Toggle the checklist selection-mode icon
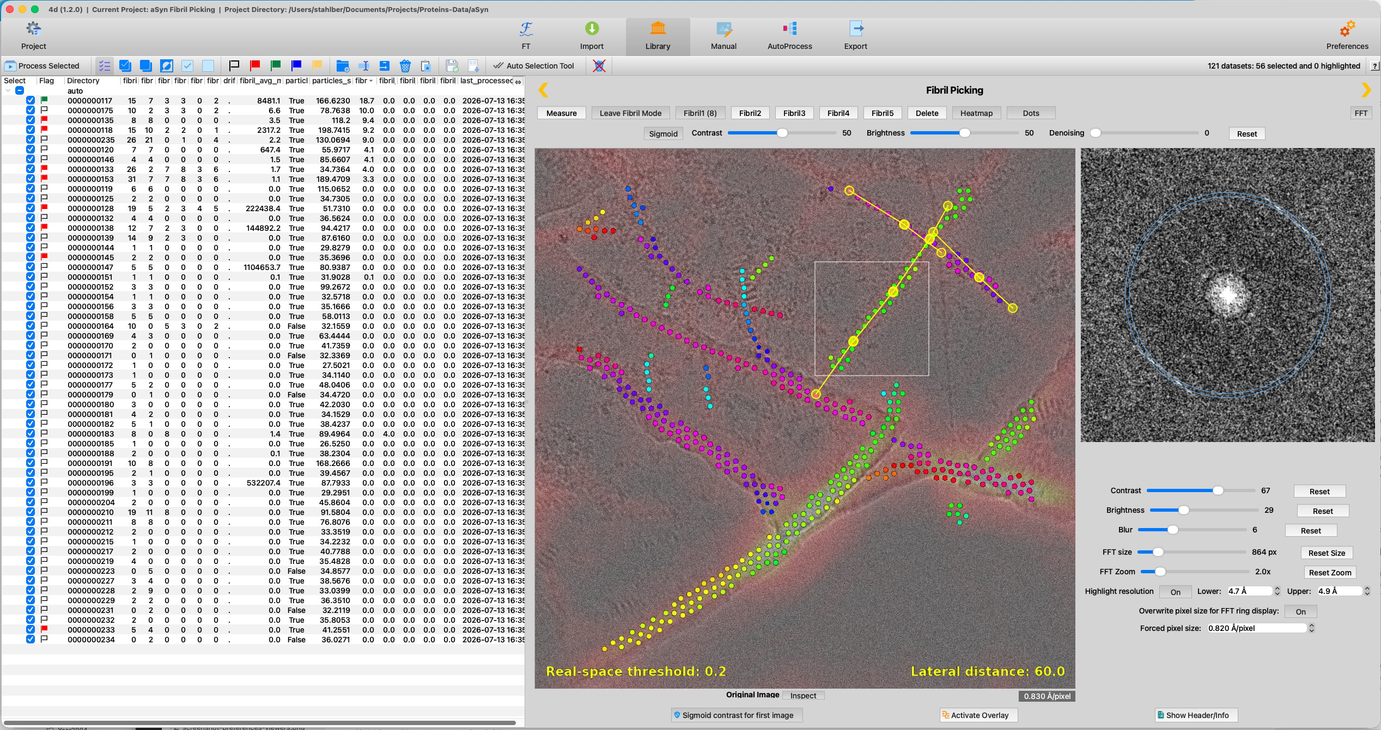Screen dimensions: 1381x730 (104, 66)
